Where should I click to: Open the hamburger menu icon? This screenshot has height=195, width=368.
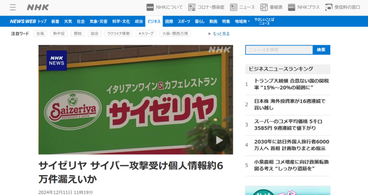point(13,7)
